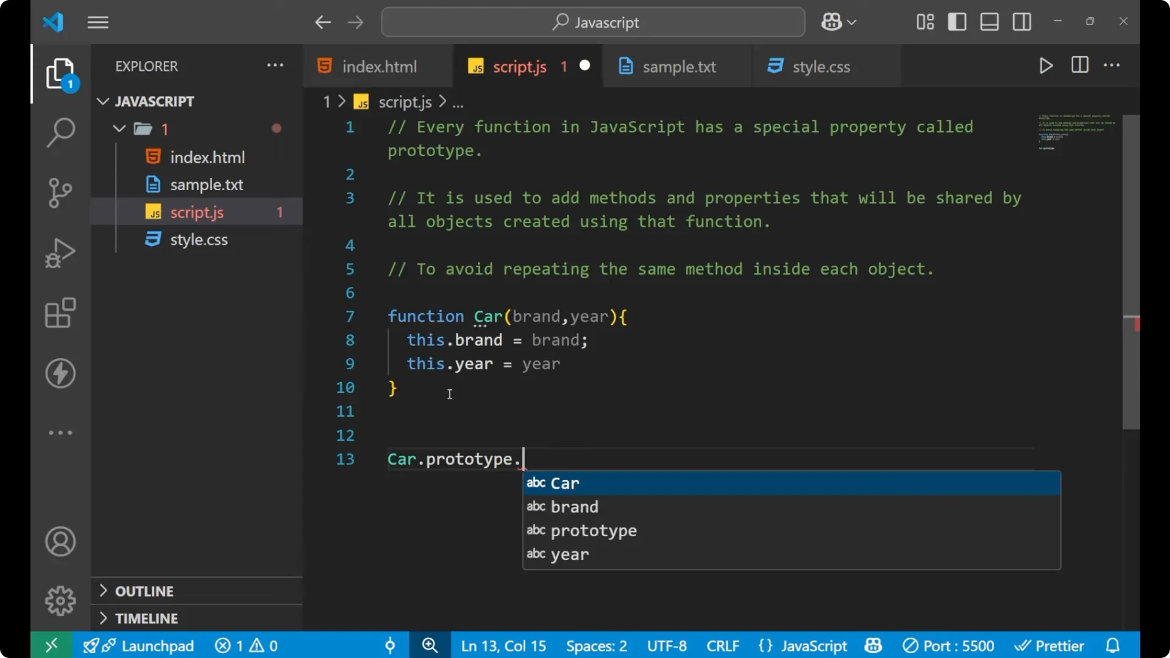Change the indentation via Spaces: 2
1170x658 pixels.
tap(596, 645)
